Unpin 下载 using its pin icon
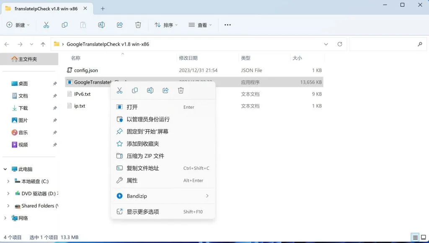Viewport: 429px width, 243px height. point(55,108)
